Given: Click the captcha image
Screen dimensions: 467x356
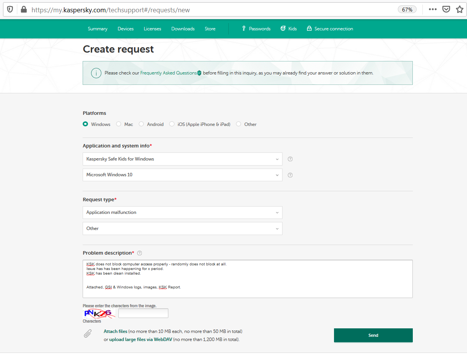Looking at the screenshot, I should (x=100, y=313).
